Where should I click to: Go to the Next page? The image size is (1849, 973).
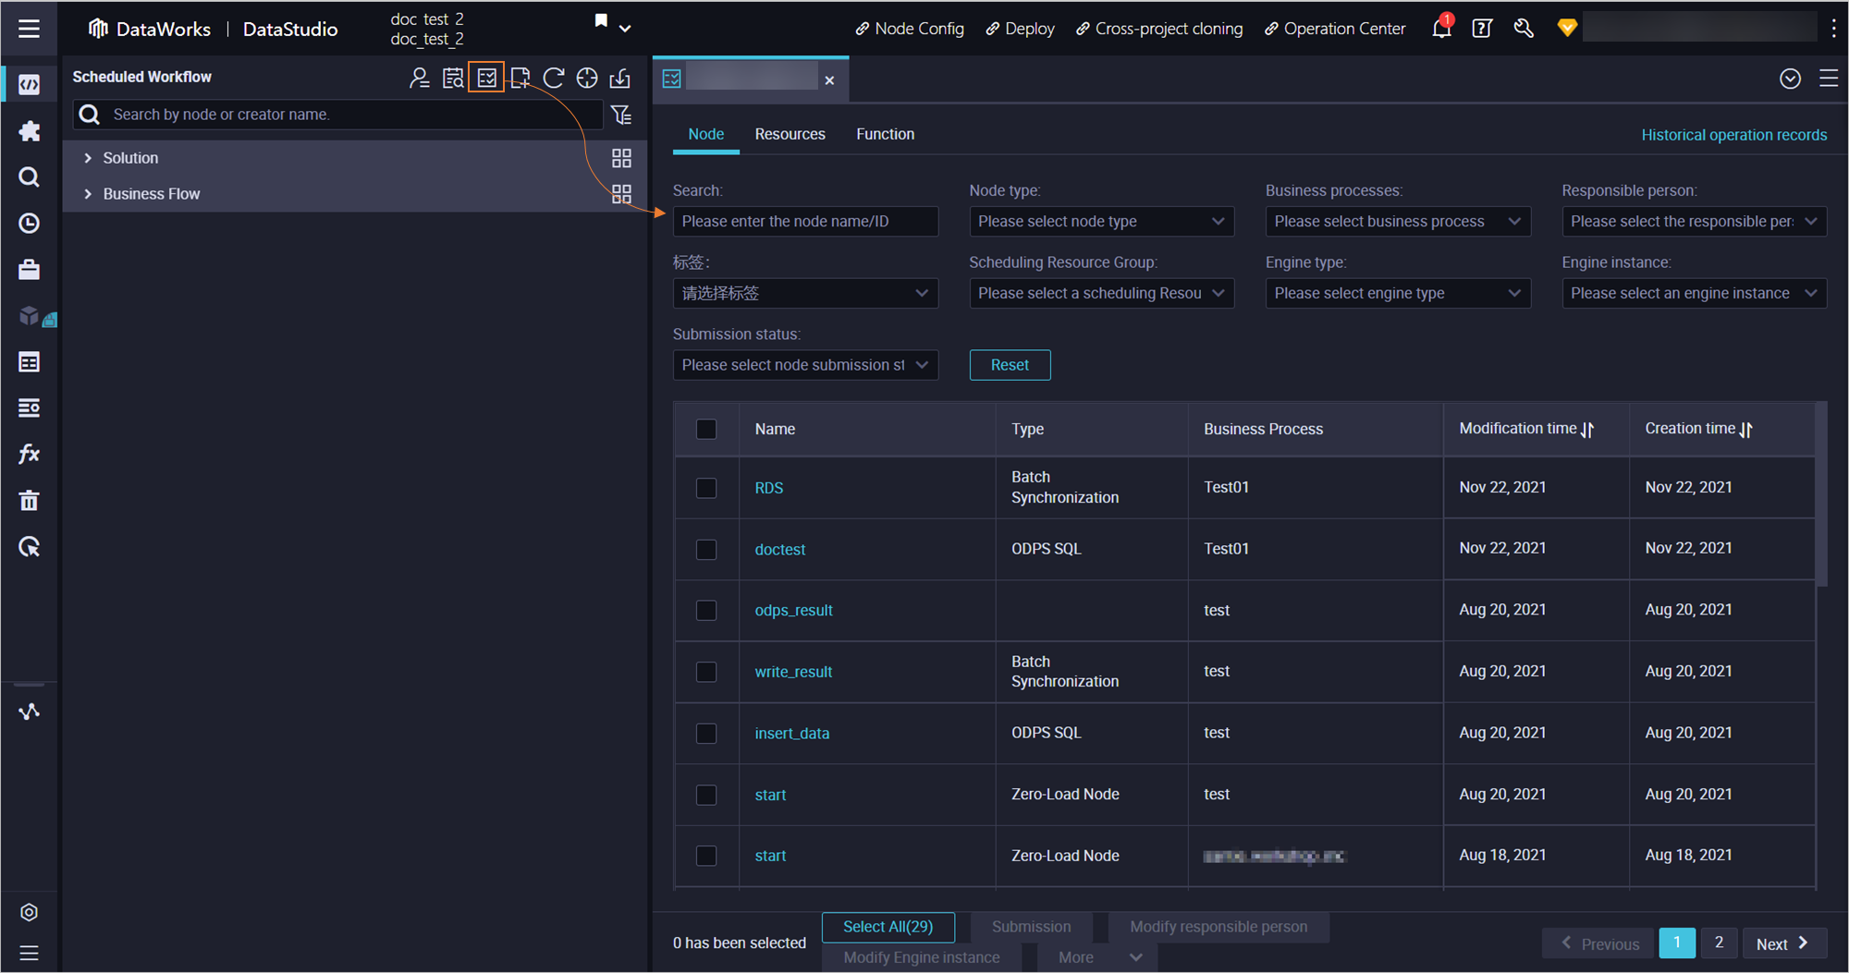(x=1784, y=943)
